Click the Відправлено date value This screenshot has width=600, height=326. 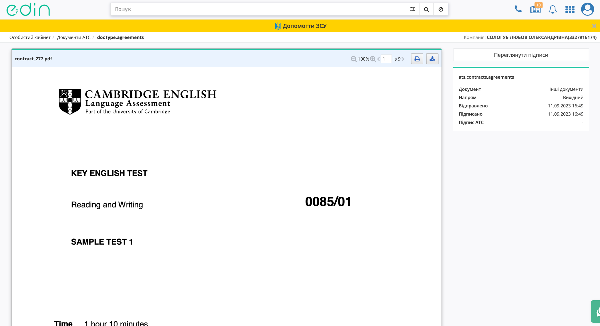[565, 106]
